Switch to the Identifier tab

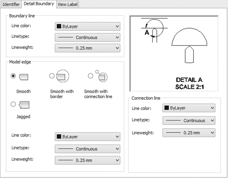tap(11, 4)
